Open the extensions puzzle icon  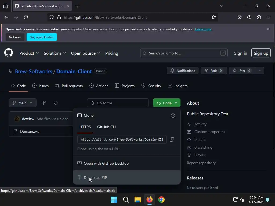coord(259,17)
